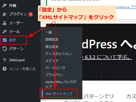Click the collapse menu arrow icon
The image size is (136, 102).
5,69
